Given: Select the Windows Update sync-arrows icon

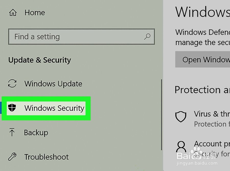Looking at the screenshot, I should pos(13,84).
